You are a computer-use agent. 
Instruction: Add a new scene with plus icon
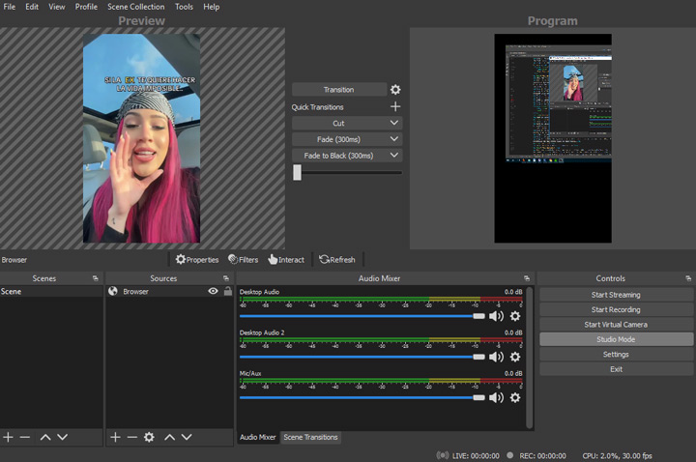[9, 438]
